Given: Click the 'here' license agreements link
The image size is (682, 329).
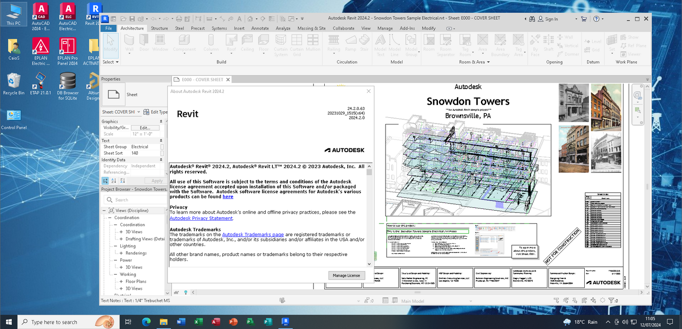Looking at the screenshot, I should (x=228, y=197).
